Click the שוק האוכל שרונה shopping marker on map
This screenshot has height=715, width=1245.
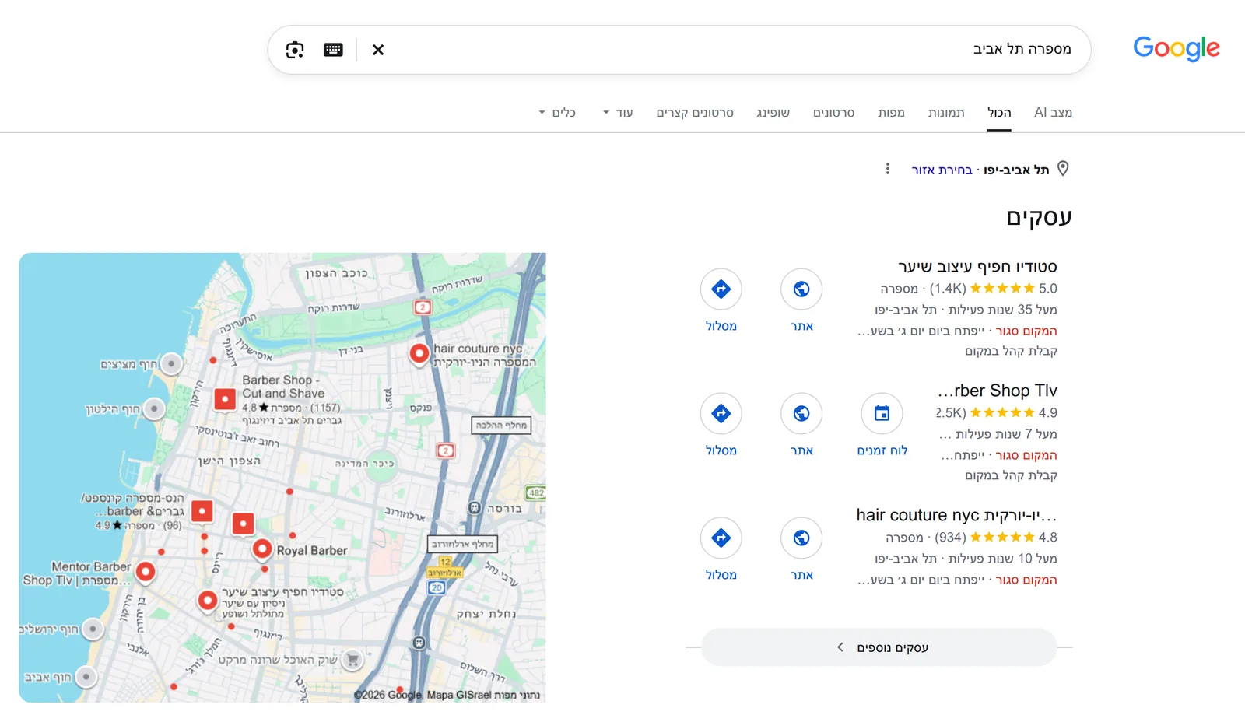pos(352,660)
